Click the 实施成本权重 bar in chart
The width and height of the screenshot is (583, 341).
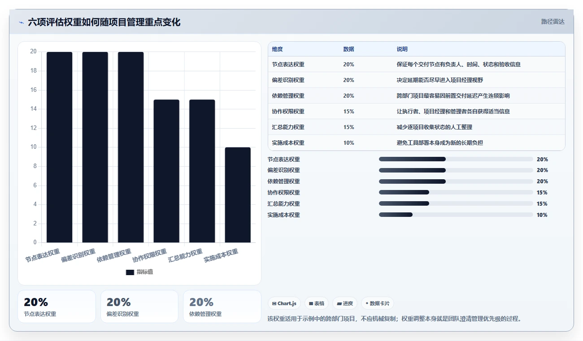coord(238,195)
